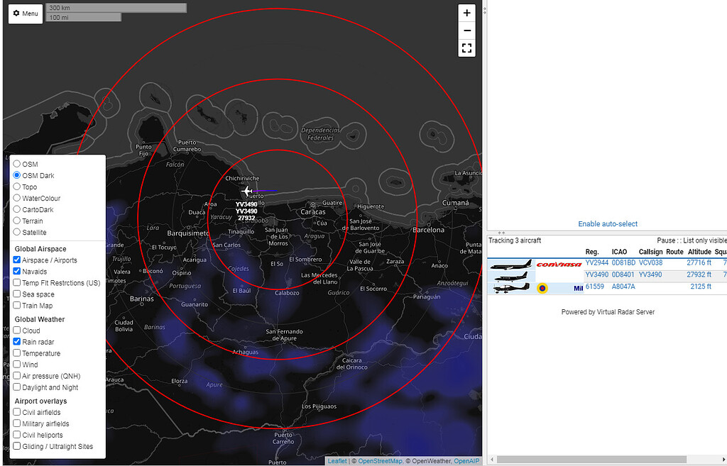Open the gear Menu in the top-left corner
This screenshot has width=727, height=466.
[x=25, y=13]
